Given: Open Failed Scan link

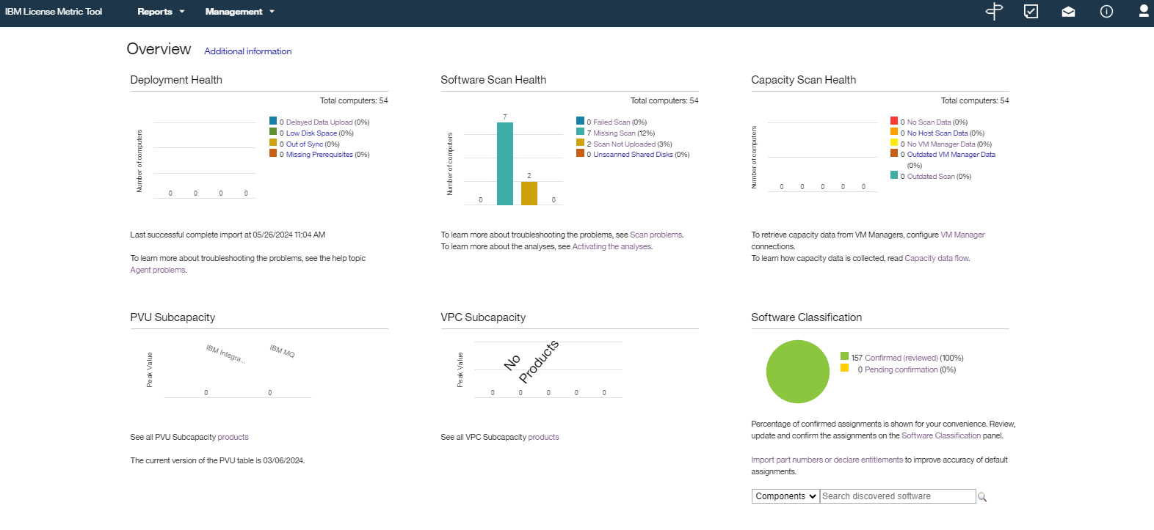Looking at the screenshot, I should [612, 122].
